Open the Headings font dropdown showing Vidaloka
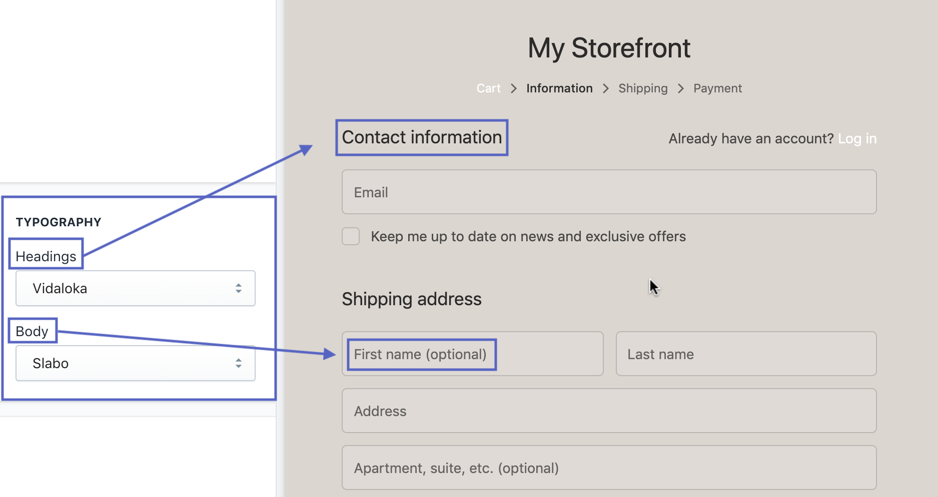 pos(135,288)
